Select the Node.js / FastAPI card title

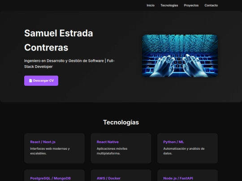178,178
